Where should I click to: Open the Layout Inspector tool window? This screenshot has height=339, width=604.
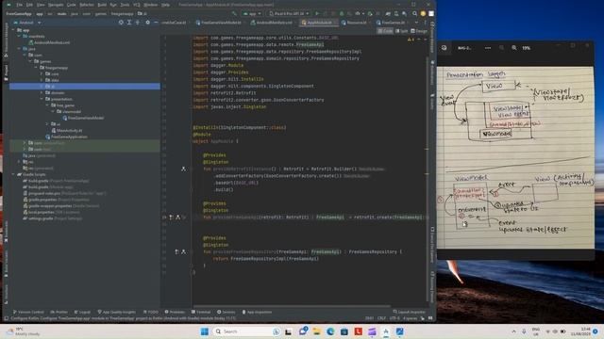pyautogui.click(x=409, y=312)
